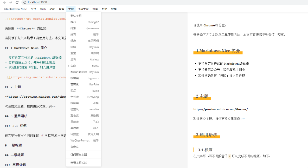308x168 pixels.
Task: Open the 格式 menu
Action: tap(43, 9)
